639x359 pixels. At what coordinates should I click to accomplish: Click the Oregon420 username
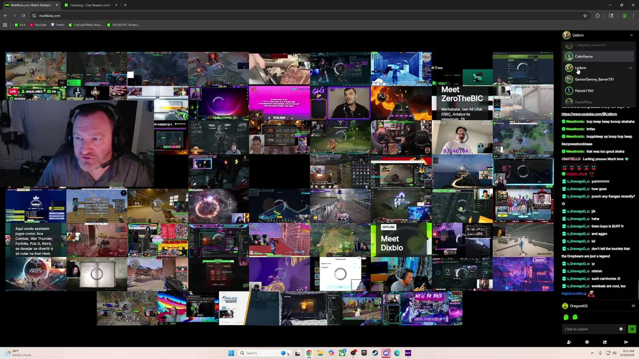point(579,306)
